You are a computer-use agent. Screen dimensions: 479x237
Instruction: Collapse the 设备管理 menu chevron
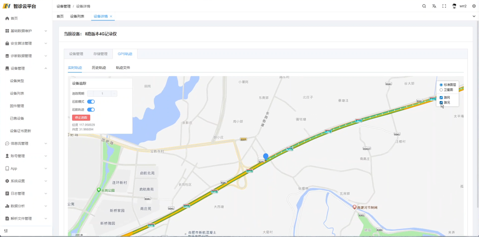(x=46, y=68)
